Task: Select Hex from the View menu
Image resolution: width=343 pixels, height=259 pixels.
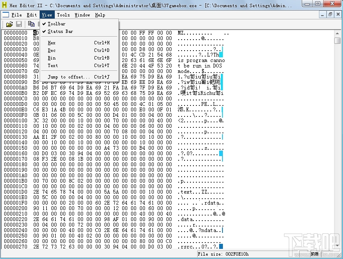Action: tap(51, 43)
